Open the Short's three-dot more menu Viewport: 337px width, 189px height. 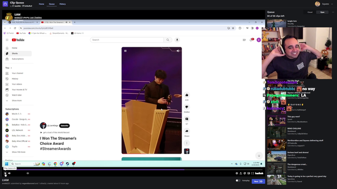pyautogui.click(x=186, y=143)
